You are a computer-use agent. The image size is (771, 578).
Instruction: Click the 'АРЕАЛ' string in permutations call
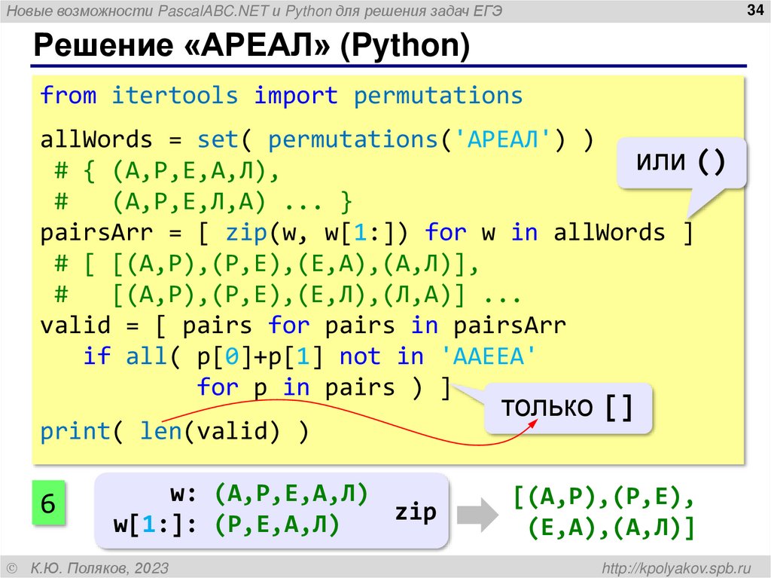[x=501, y=139]
